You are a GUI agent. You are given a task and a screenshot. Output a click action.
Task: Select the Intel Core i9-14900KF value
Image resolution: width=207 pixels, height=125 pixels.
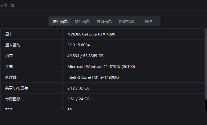[x=93, y=77]
